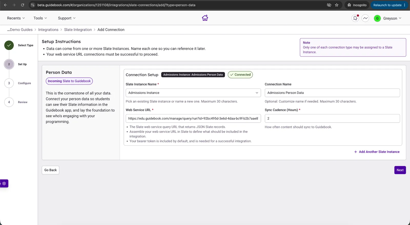Click the Sync Cadence (Hours) field
This screenshot has width=410, height=225.
[x=332, y=118]
